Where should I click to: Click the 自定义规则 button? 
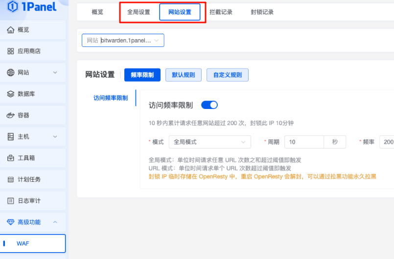(x=228, y=75)
